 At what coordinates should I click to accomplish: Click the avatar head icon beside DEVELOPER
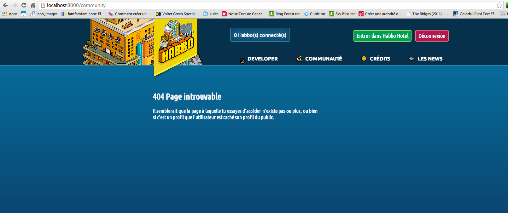[x=242, y=60]
